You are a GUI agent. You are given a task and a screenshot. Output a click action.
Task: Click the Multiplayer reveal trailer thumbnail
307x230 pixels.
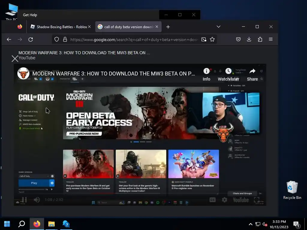click(x=141, y=164)
